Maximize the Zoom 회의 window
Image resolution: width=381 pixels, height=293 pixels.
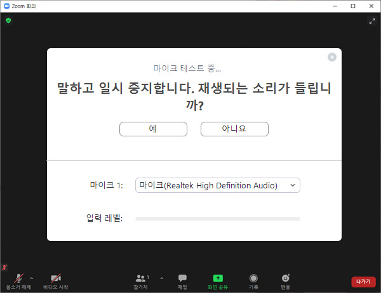point(353,6)
